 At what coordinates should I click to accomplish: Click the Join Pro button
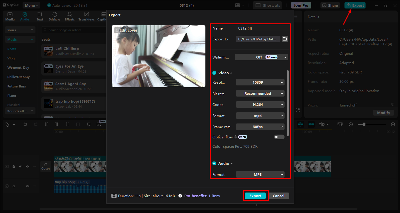301,5
